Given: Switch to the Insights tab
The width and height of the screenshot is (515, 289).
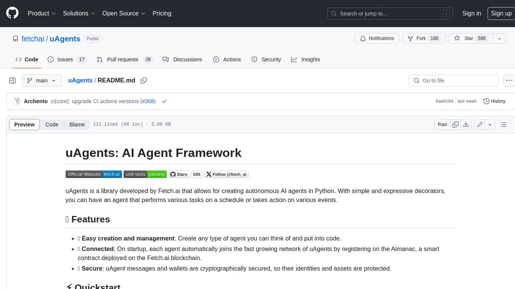Looking at the screenshot, I should 306,59.
